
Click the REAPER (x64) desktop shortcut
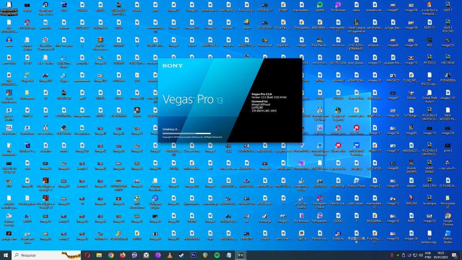[119, 235]
